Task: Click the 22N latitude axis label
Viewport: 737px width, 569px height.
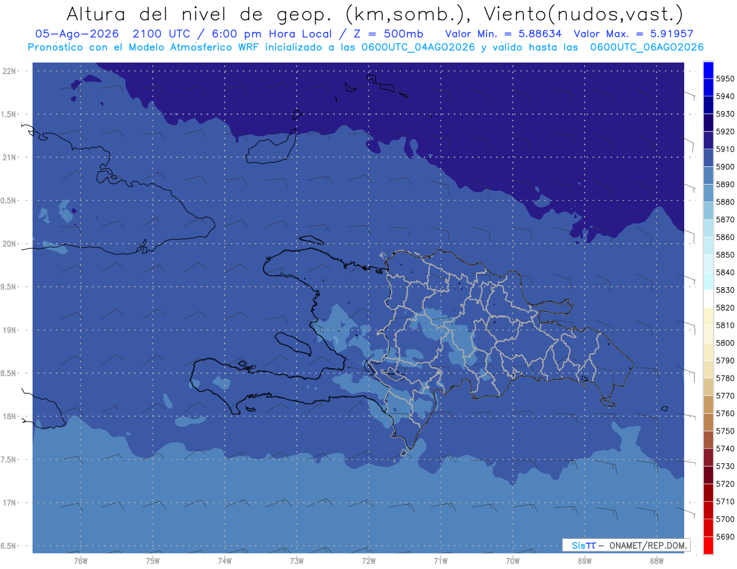Action: [x=10, y=71]
